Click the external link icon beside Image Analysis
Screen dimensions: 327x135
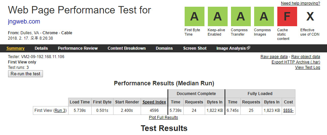pos(248,48)
